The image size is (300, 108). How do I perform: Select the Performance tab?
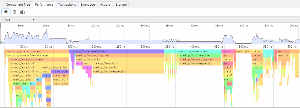click(x=44, y=5)
